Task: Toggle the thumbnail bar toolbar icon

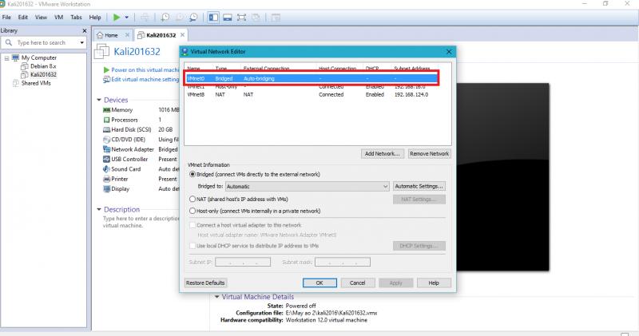Action: coord(228,17)
